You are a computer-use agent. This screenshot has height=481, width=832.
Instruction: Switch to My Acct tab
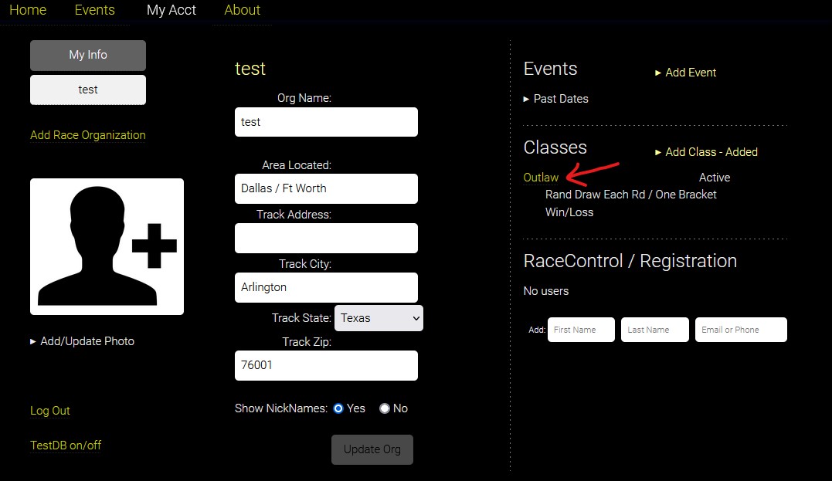(x=171, y=10)
